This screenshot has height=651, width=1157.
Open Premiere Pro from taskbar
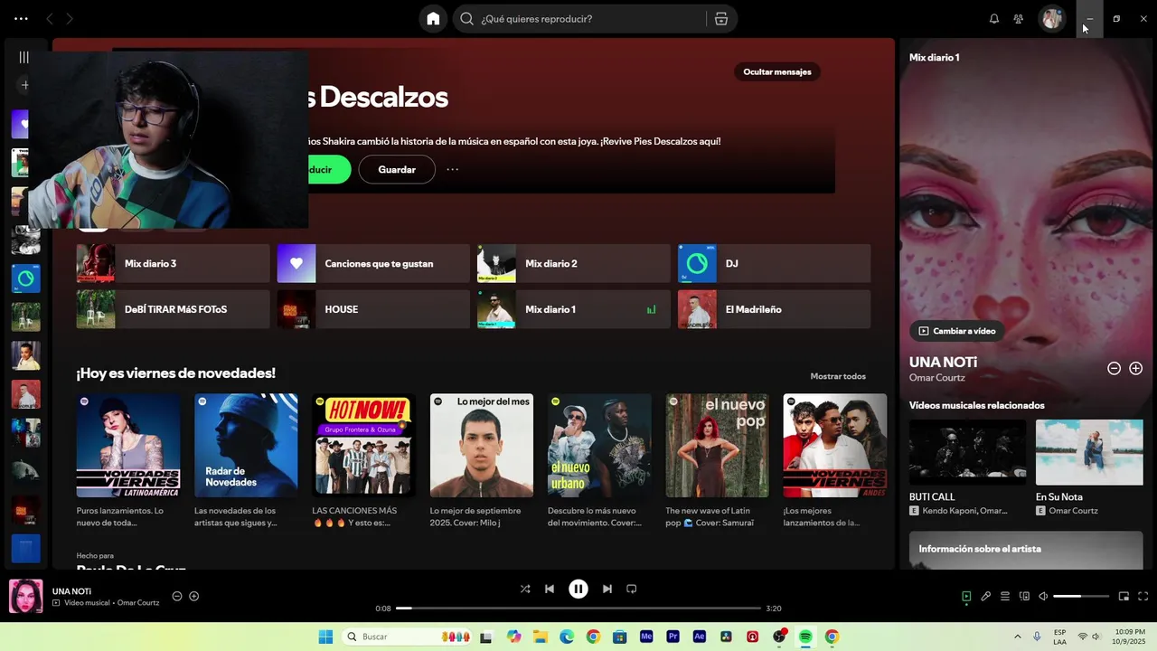point(673,637)
